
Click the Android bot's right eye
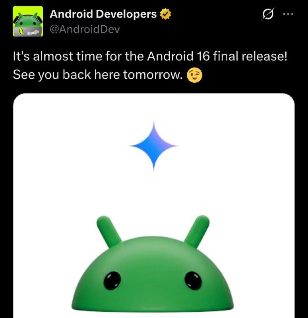point(193,281)
